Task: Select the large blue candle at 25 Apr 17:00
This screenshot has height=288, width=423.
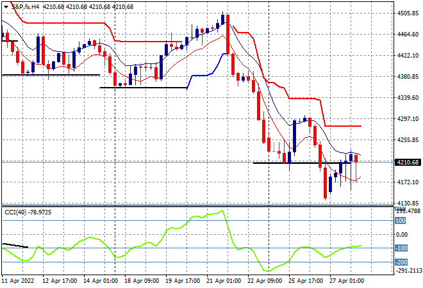Action: [294, 137]
